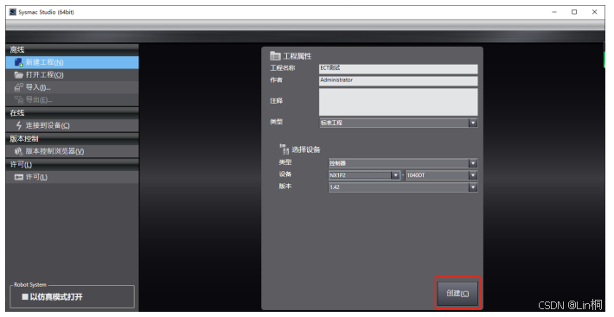This screenshot has width=614, height=317.
Task: Click the Open Project folder icon
Action: 18,74
